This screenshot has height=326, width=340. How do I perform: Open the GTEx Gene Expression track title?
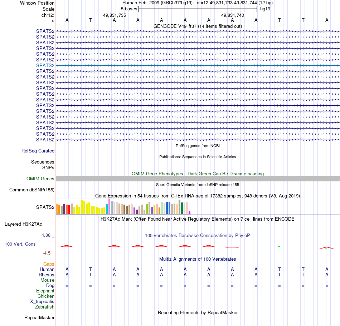198,196
